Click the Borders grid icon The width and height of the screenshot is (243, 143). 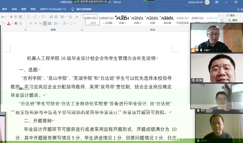(x=71, y=23)
